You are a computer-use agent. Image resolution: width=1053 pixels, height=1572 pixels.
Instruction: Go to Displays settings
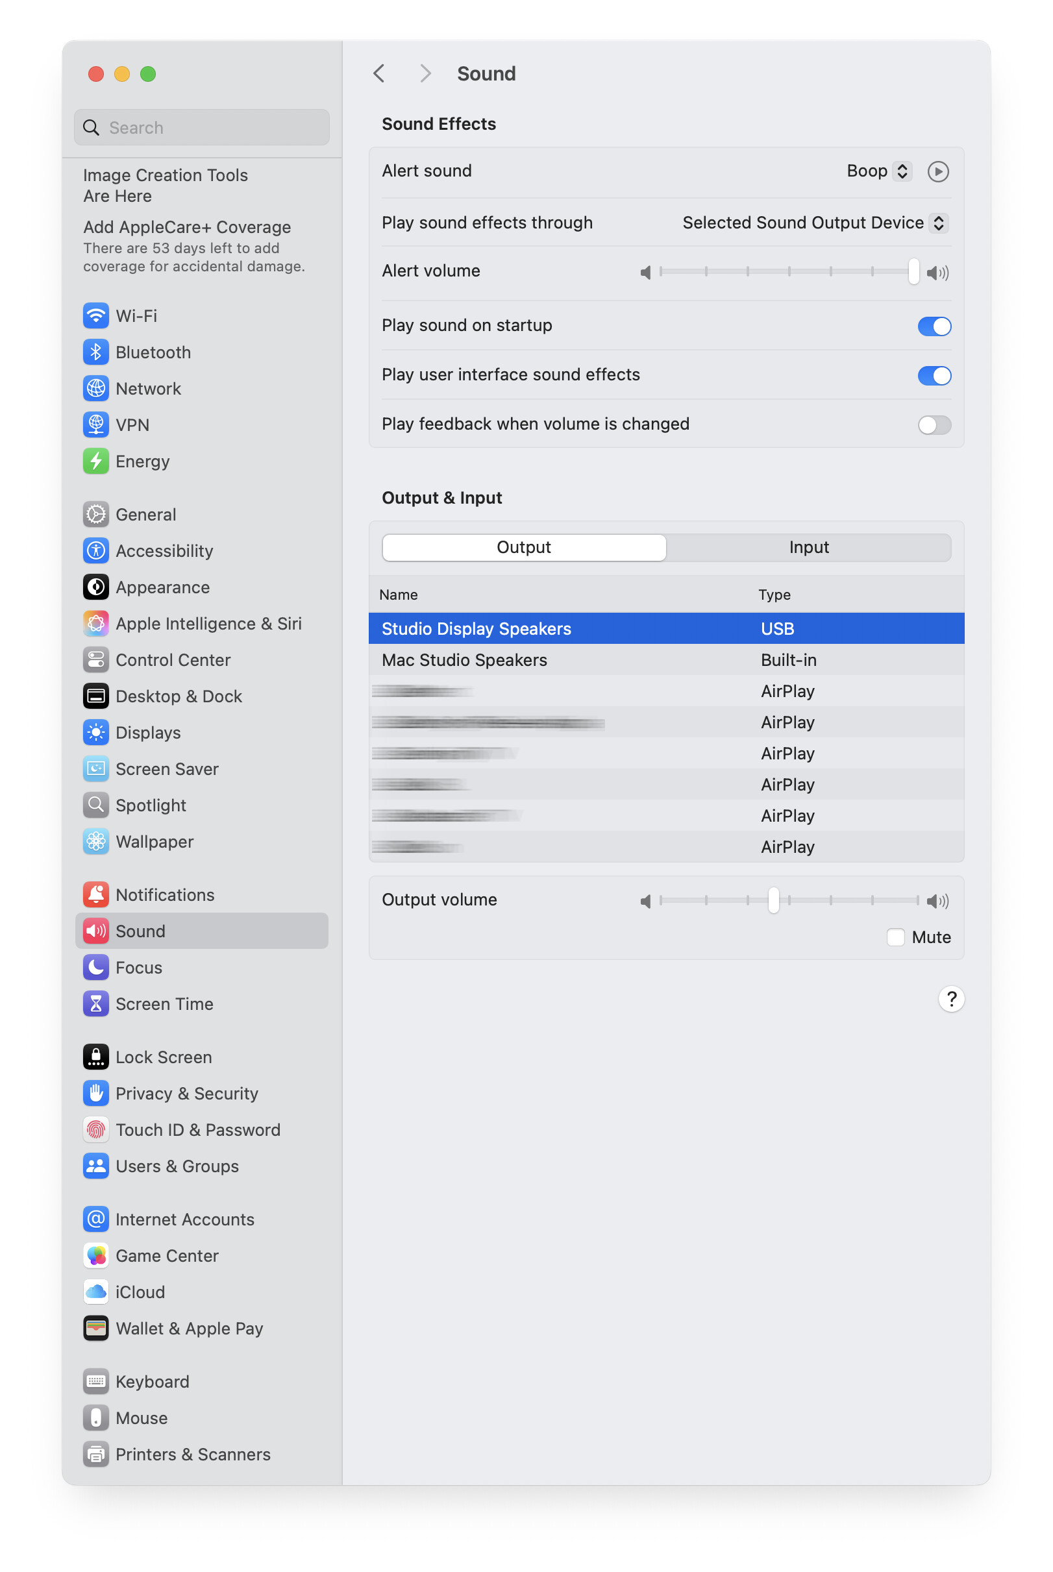coord(201,732)
